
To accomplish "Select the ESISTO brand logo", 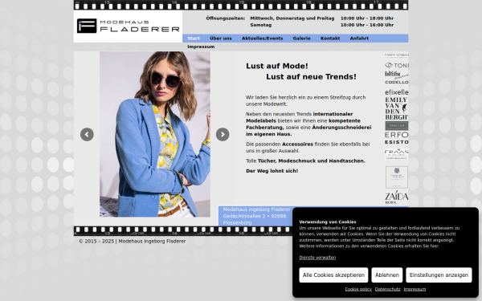I will (x=397, y=142).
